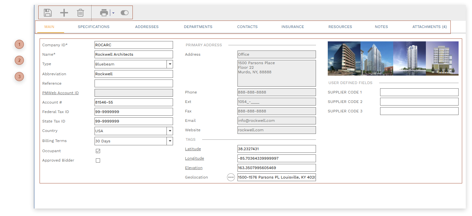This screenshot has width=472, height=216.
Task: Expand the Type dropdown showing Bluebeam
Action: (169, 64)
